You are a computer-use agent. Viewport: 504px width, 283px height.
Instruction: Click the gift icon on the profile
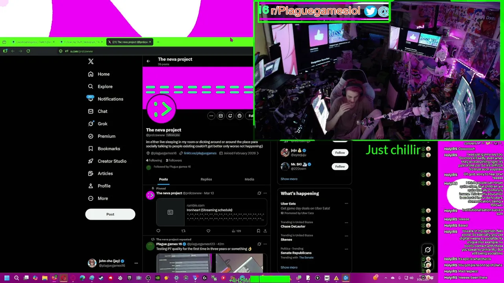pos(239,116)
